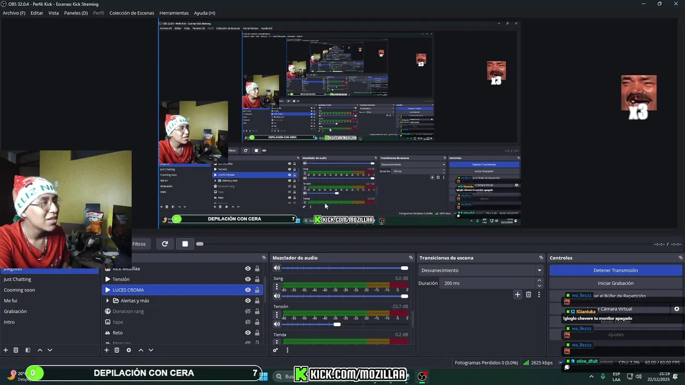Hide the Reto source

click(x=248, y=333)
